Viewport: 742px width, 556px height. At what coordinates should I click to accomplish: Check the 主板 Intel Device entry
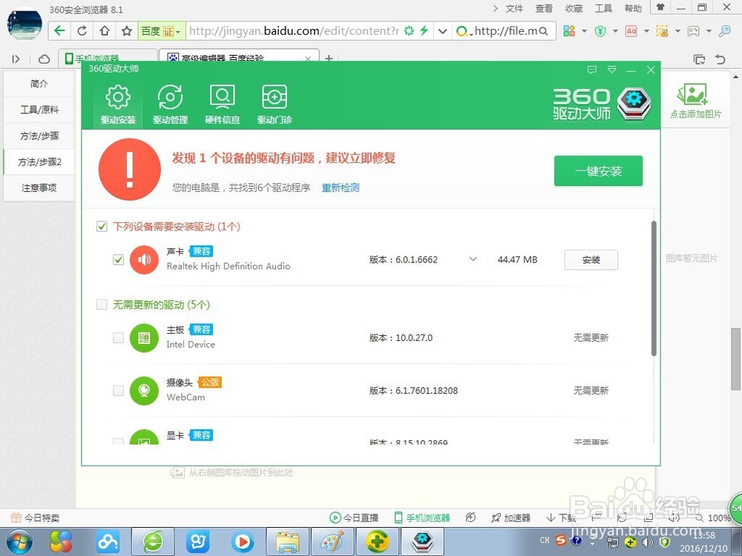pos(118,337)
